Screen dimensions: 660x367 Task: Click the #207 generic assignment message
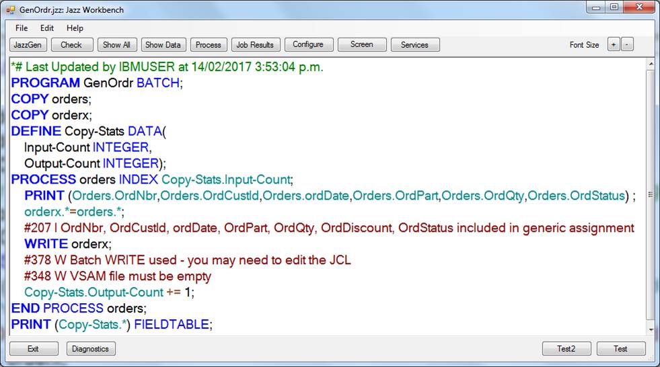click(x=329, y=228)
